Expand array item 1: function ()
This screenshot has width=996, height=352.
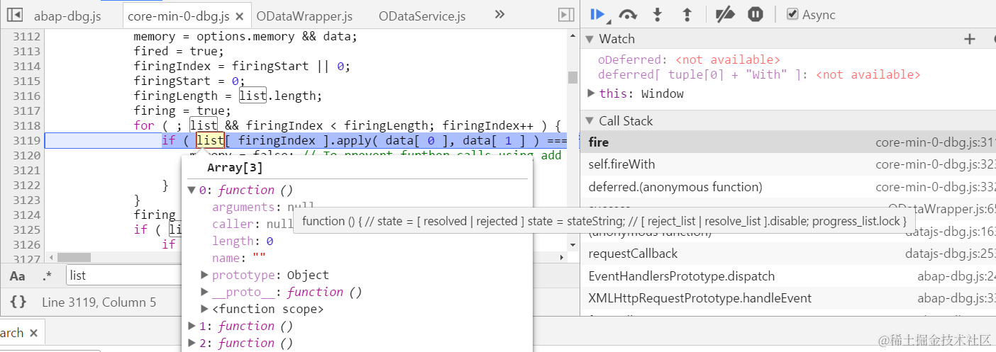(192, 326)
